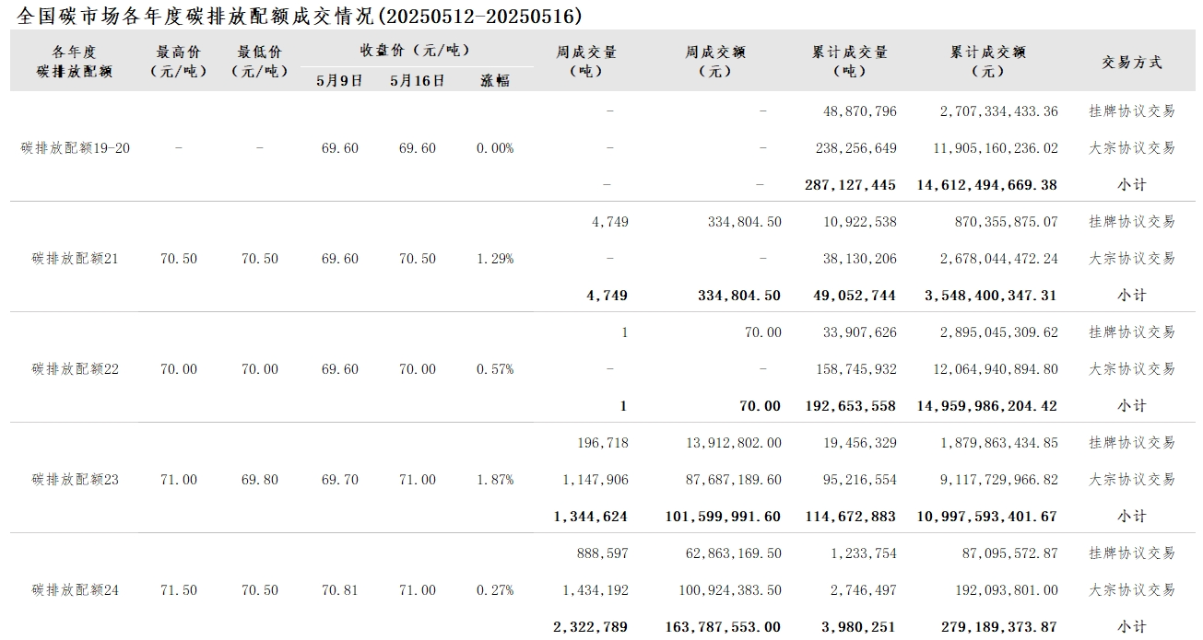
Task: Select the 碳排放配额22 row label
Action: coord(76,369)
